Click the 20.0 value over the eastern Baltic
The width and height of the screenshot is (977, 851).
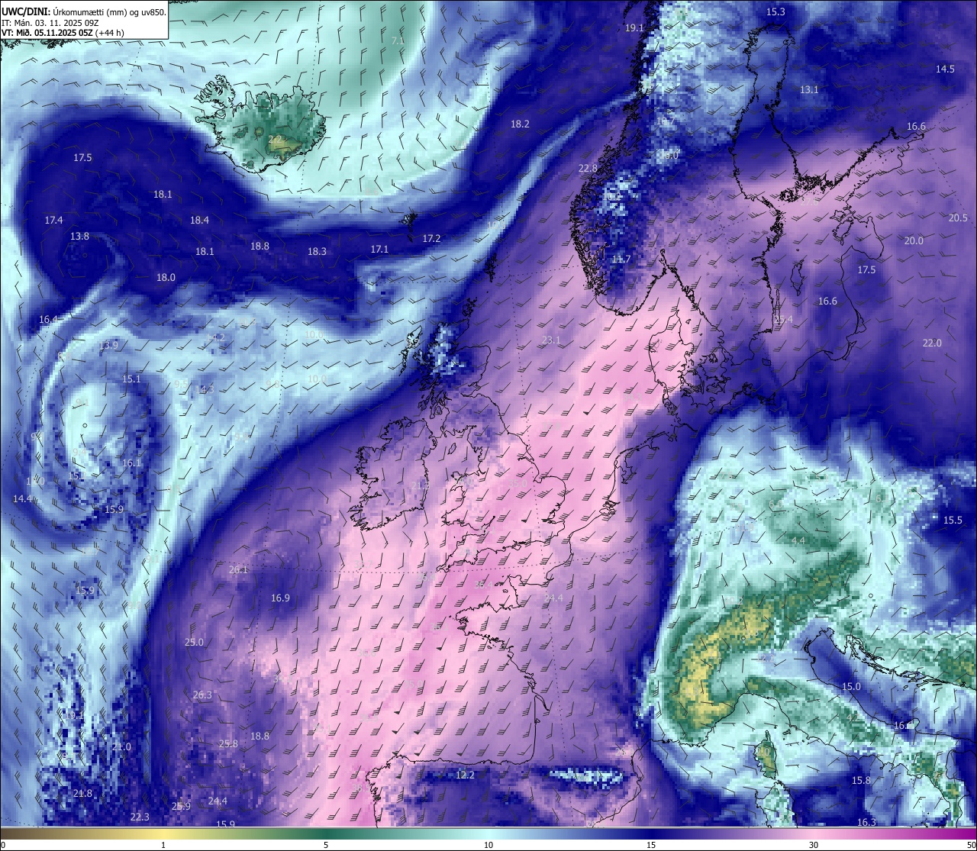914,240
